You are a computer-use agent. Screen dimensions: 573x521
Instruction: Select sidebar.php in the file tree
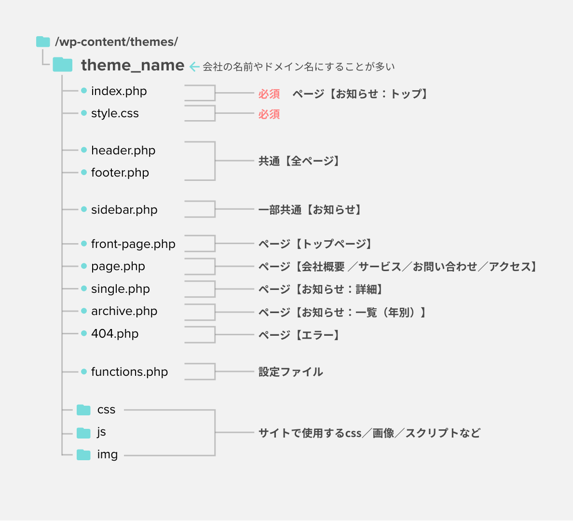(124, 210)
